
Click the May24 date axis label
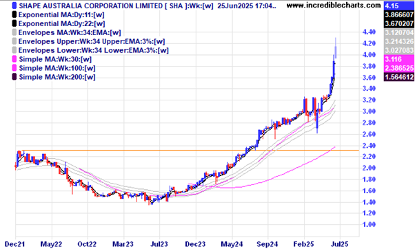click(232, 244)
